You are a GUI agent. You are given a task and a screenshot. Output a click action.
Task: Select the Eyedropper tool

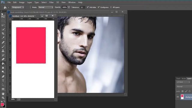click(x=3, y=38)
